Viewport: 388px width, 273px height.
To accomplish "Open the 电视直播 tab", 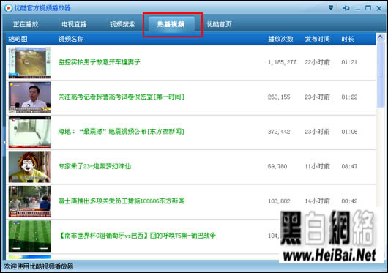I will coord(74,24).
